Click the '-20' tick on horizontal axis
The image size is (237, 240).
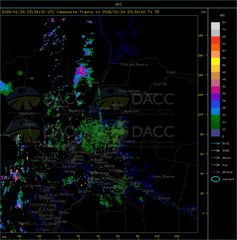39,236
